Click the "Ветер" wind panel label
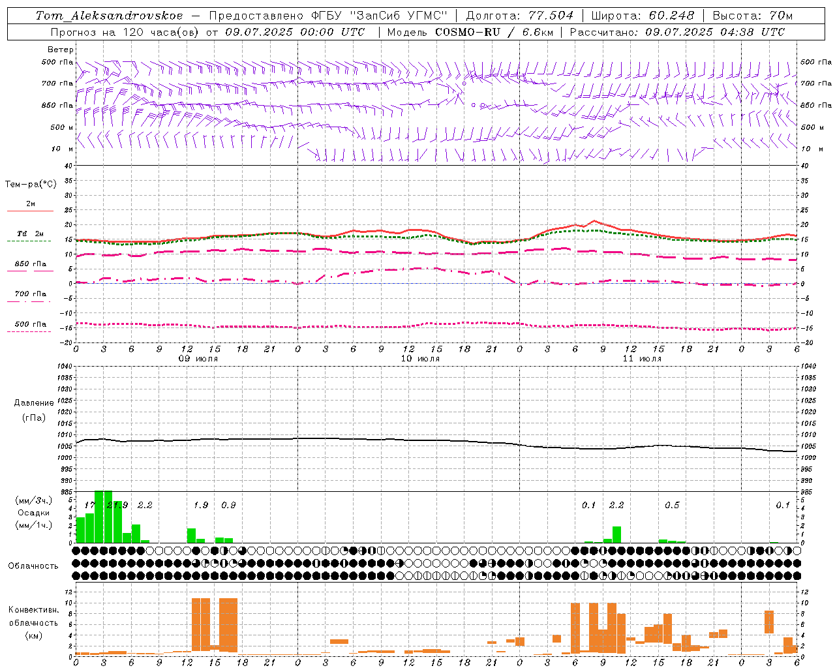 tap(60, 50)
